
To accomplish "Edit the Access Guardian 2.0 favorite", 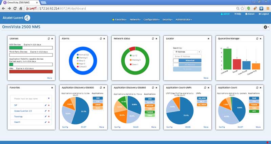I will pos(46,111).
